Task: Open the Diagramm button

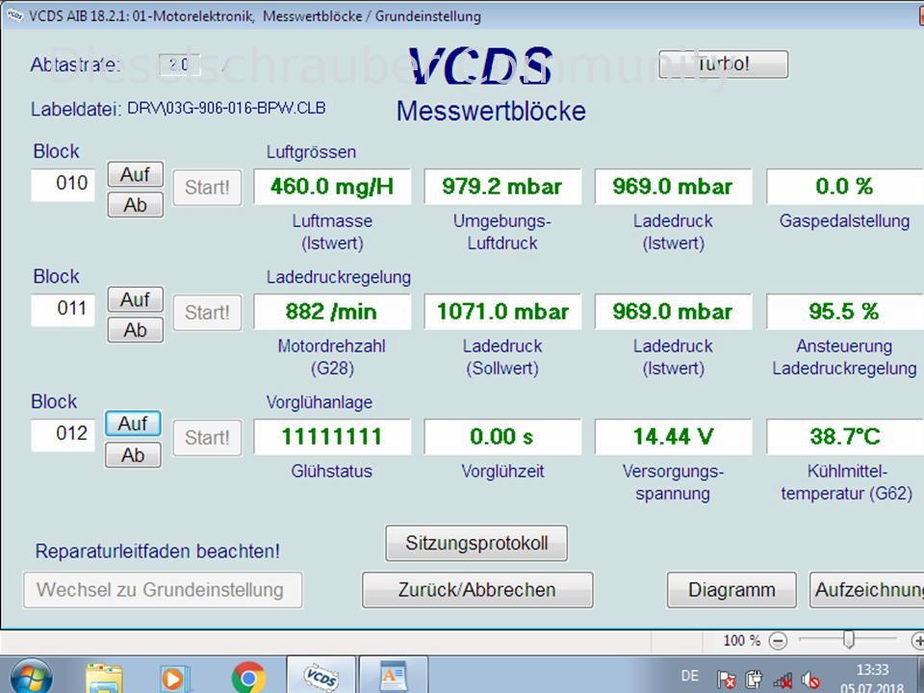Action: point(731,590)
